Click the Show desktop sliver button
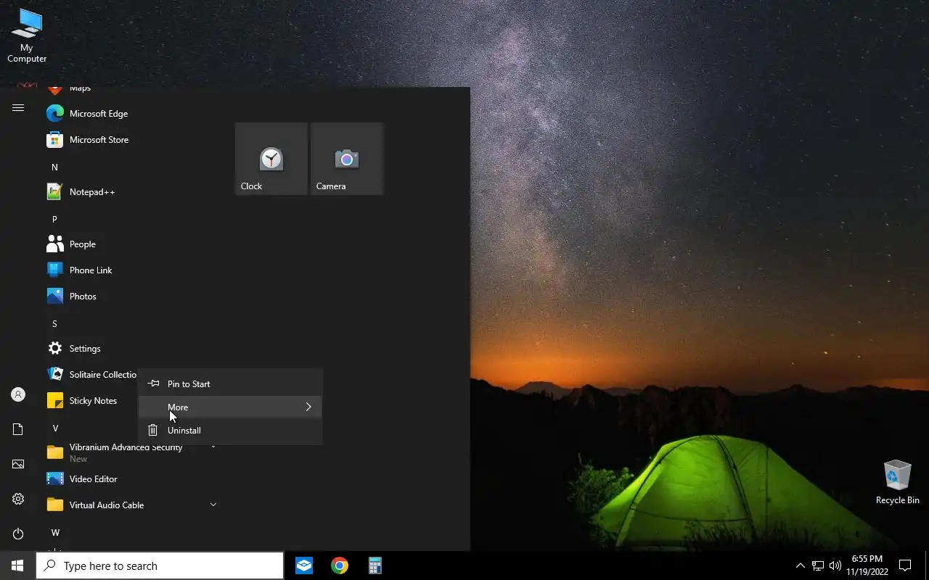Image resolution: width=929 pixels, height=580 pixels. (927, 565)
